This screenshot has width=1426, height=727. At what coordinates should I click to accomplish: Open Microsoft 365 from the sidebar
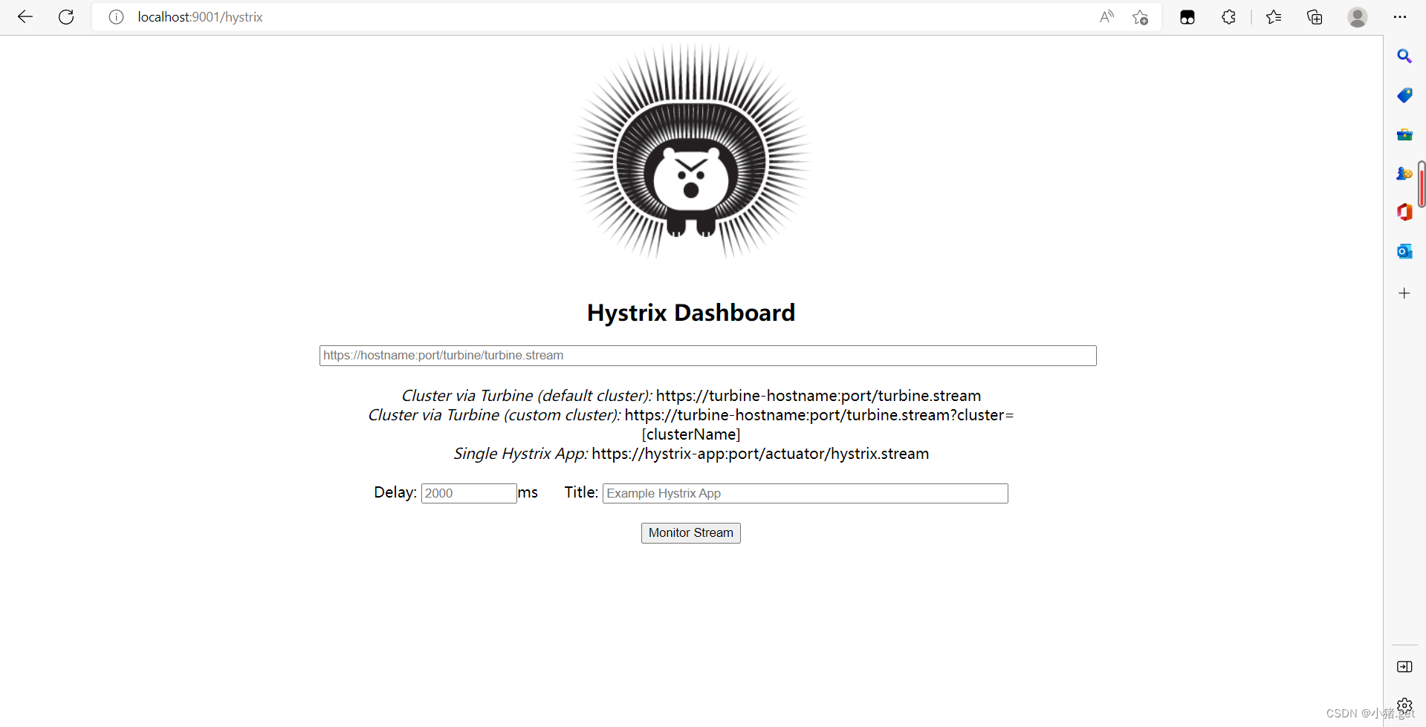pyautogui.click(x=1404, y=212)
